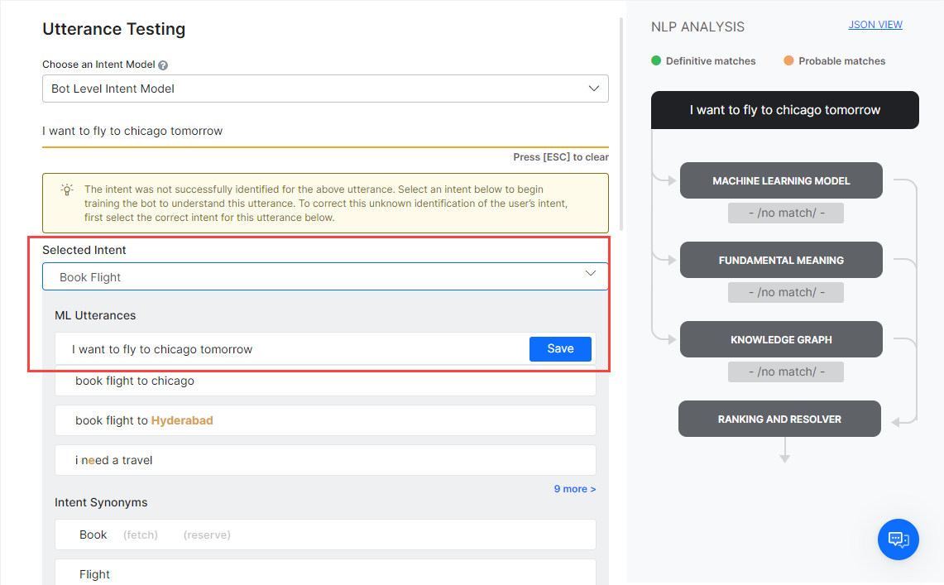Click the help icon beside Choose an Intent Model
Viewport: 944px width, 585px height.
(163, 65)
